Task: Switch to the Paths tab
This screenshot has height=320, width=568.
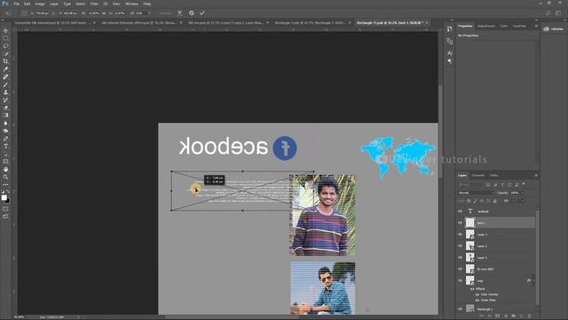Action: tap(493, 175)
